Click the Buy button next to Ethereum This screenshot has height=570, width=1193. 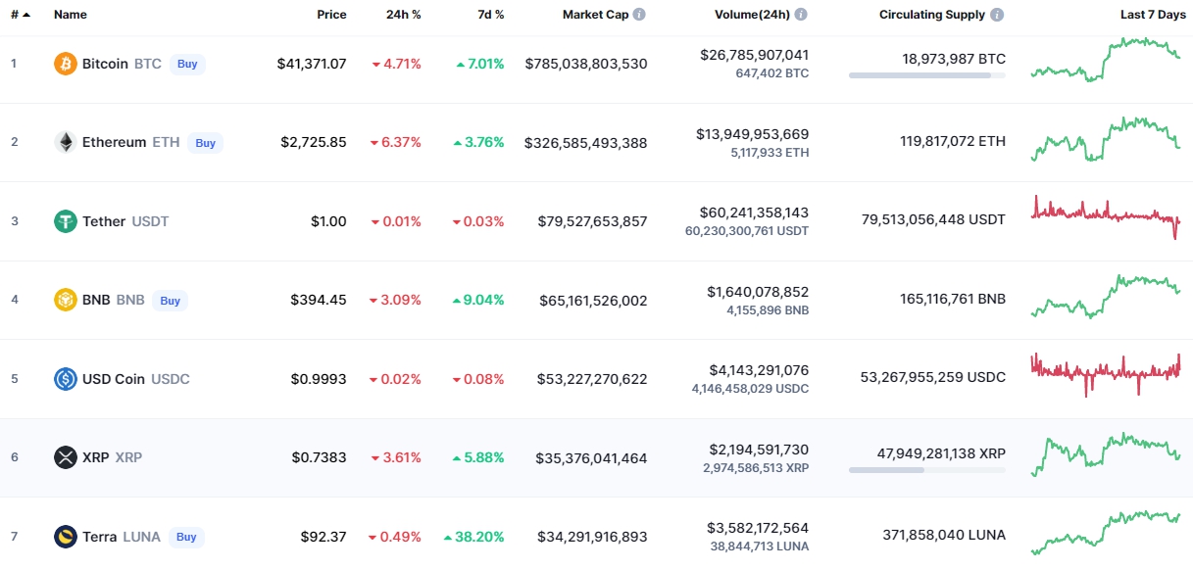click(205, 143)
